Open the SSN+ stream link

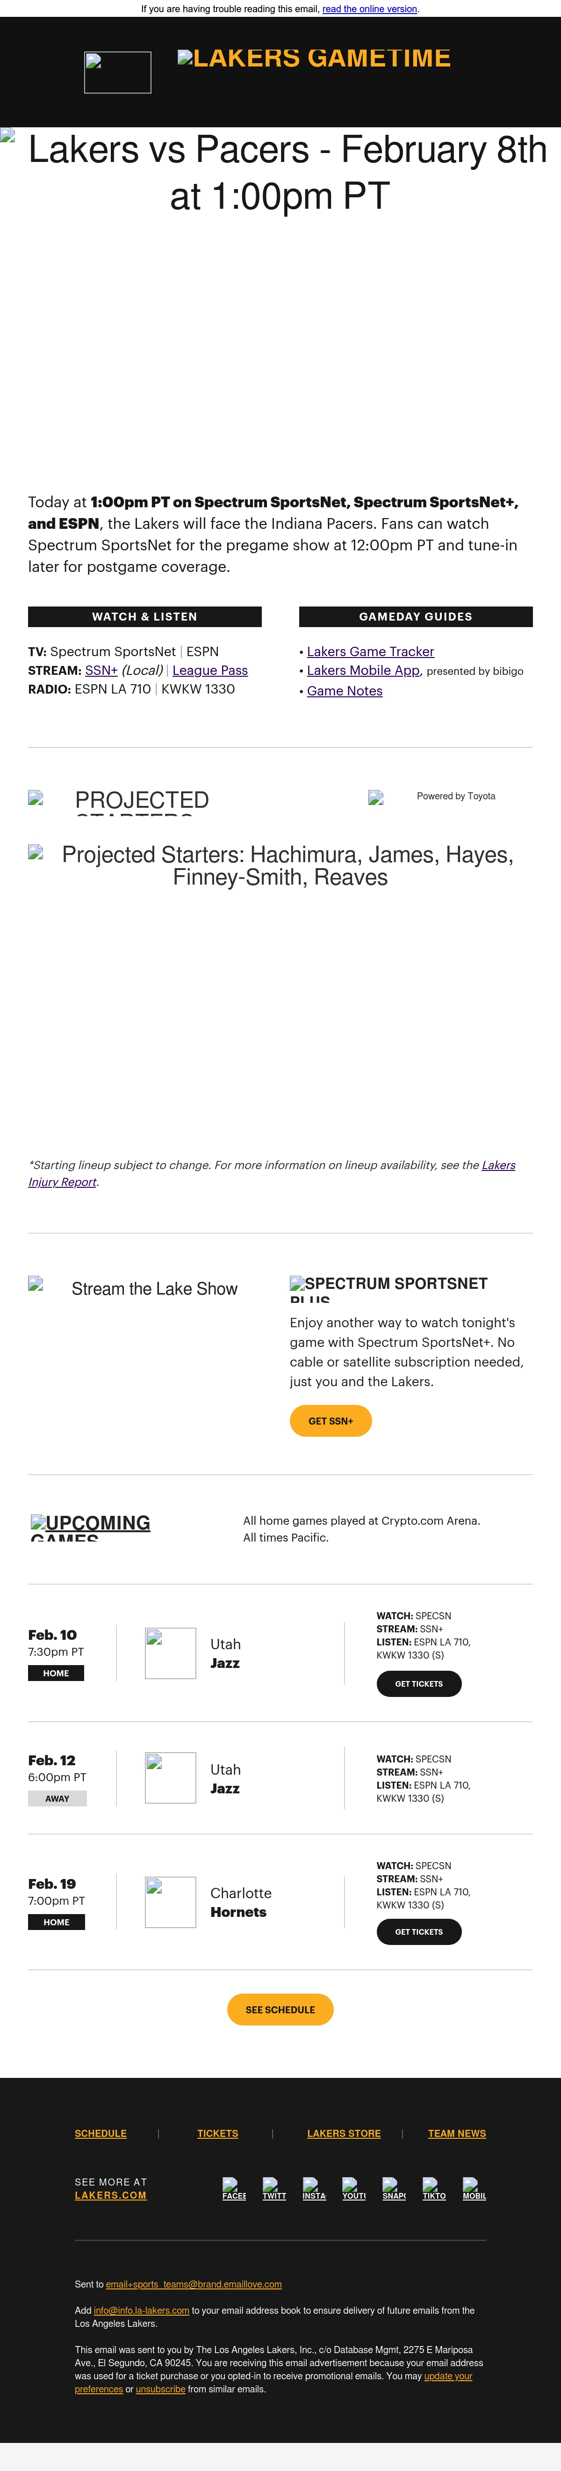(x=101, y=671)
